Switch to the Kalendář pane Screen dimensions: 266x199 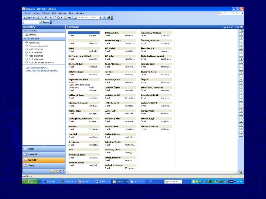(x=44, y=154)
